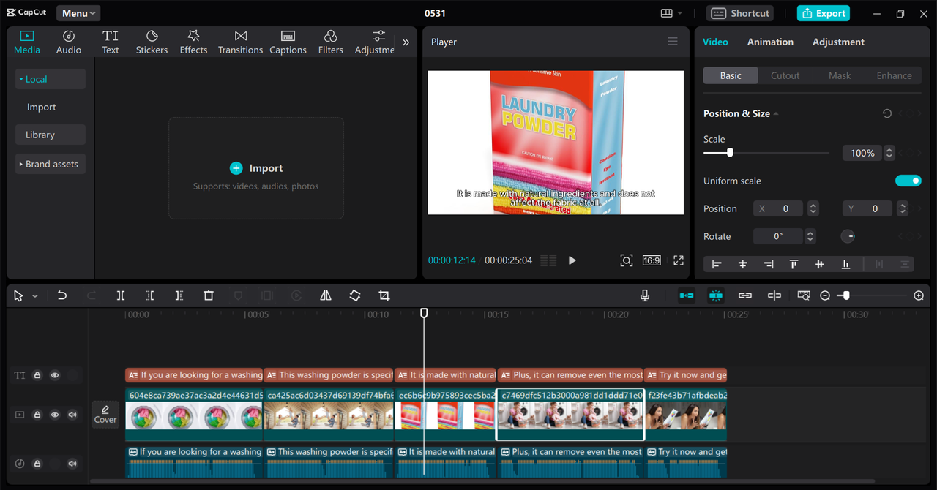937x490 pixels.
Task: Click the central Import media button
Action: tap(256, 168)
